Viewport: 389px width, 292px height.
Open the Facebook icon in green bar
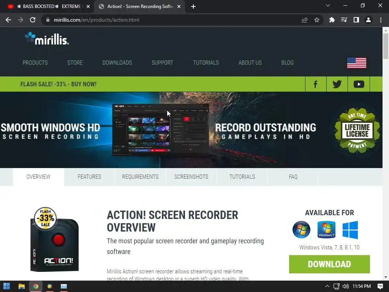[316, 84]
